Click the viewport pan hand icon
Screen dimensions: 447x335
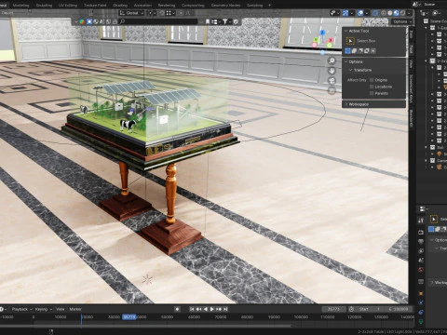332,71
